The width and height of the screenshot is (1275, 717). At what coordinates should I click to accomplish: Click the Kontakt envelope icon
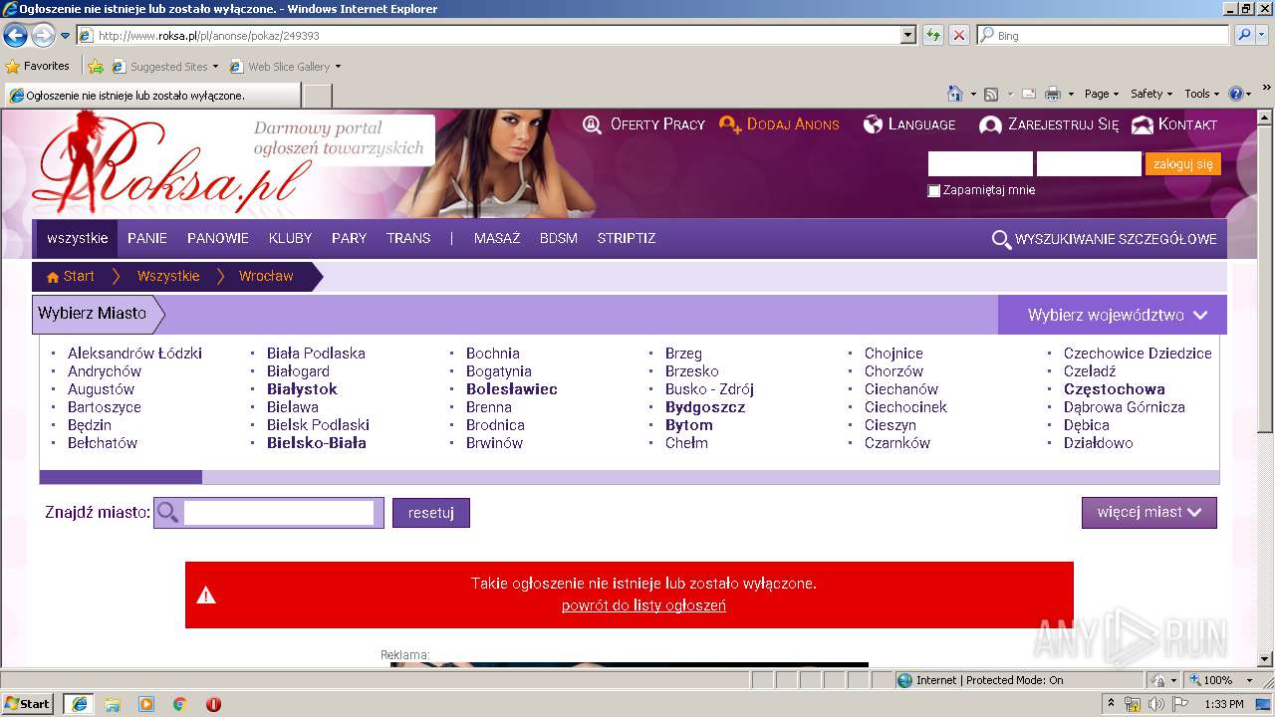point(1143,124)
